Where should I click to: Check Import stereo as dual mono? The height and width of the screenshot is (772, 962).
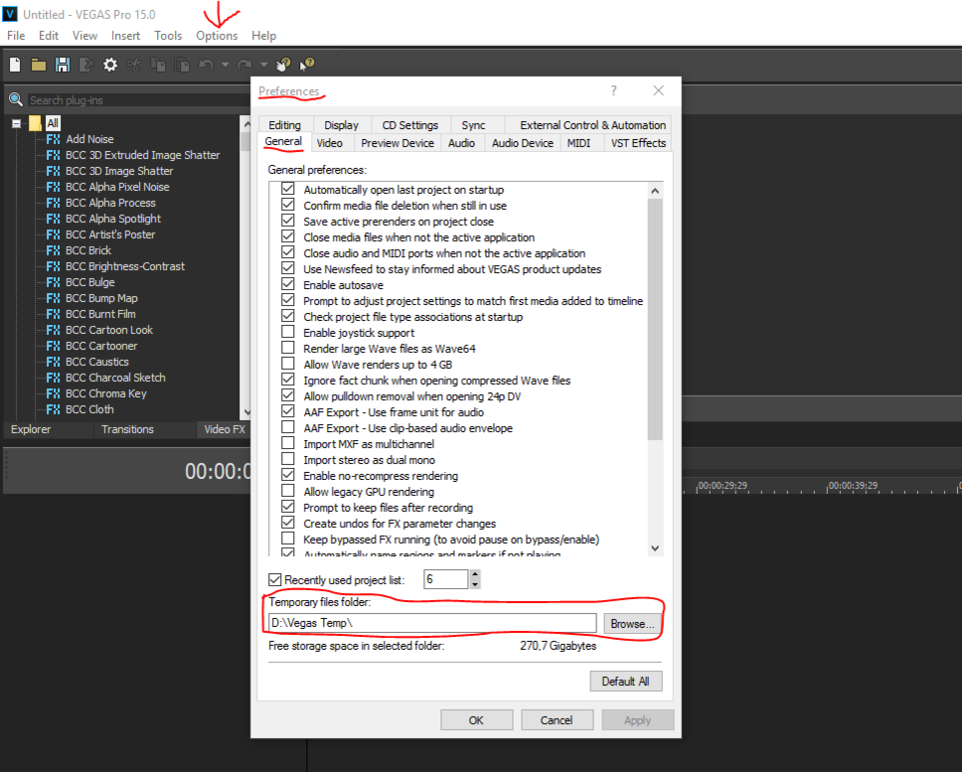coord(288,459)
